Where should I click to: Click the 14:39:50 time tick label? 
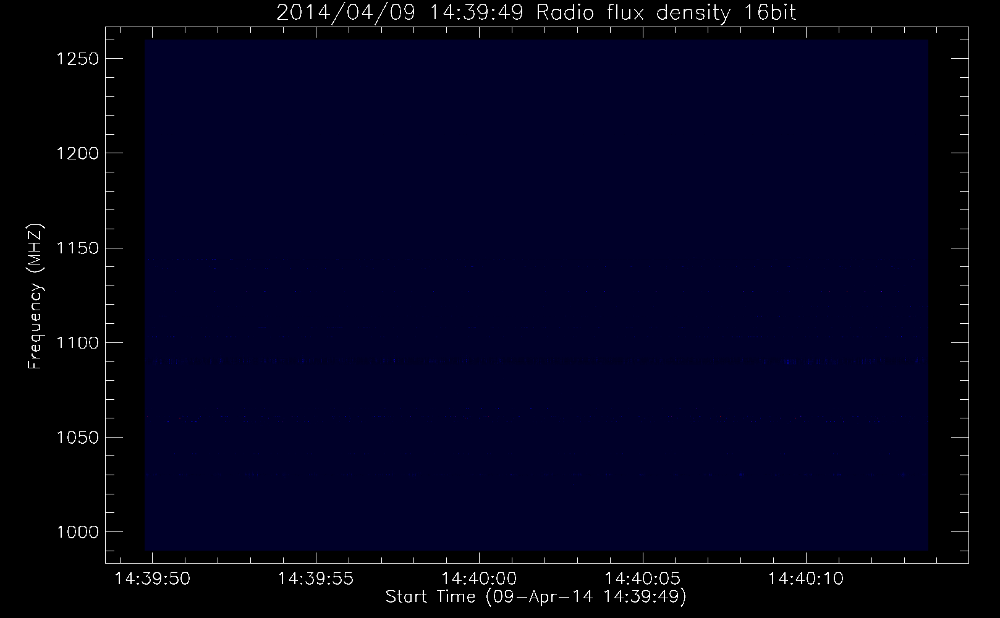pyautogui.click(x=153, y=579)
